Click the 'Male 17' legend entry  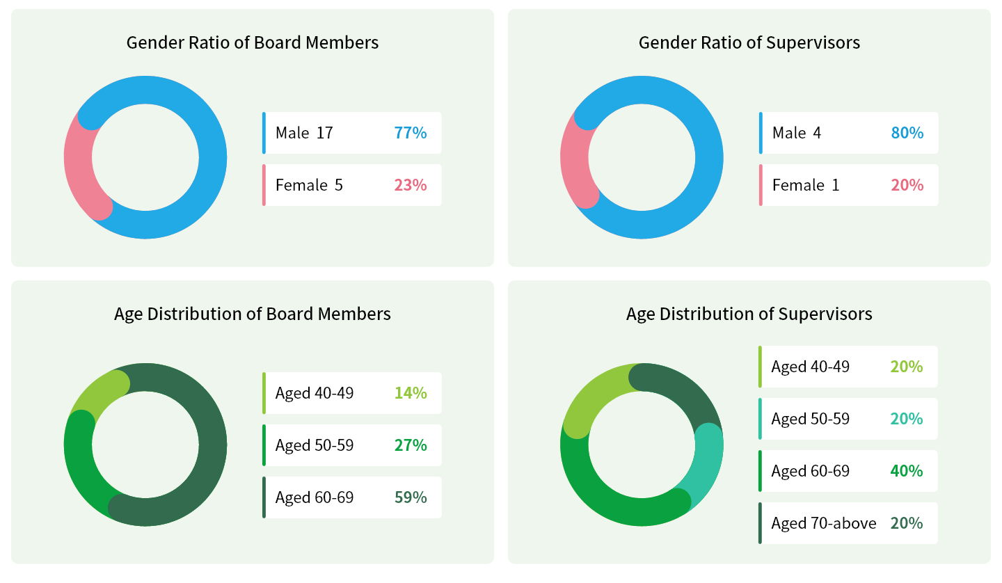click(352, 133)
